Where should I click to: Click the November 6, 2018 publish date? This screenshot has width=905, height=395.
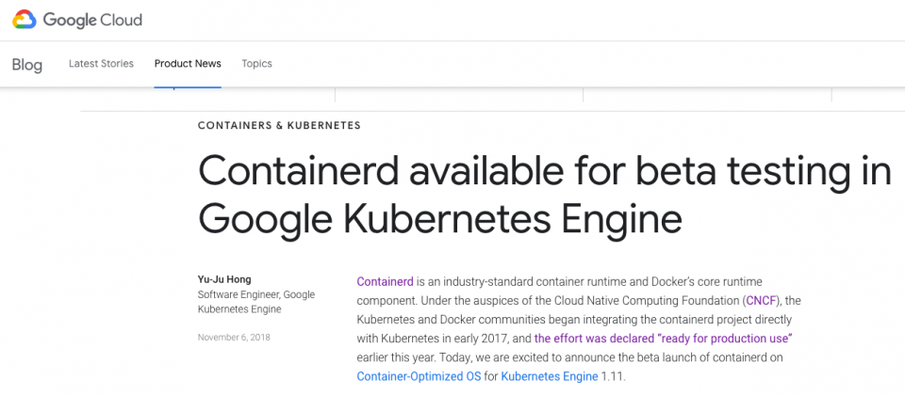click(234, 338)
